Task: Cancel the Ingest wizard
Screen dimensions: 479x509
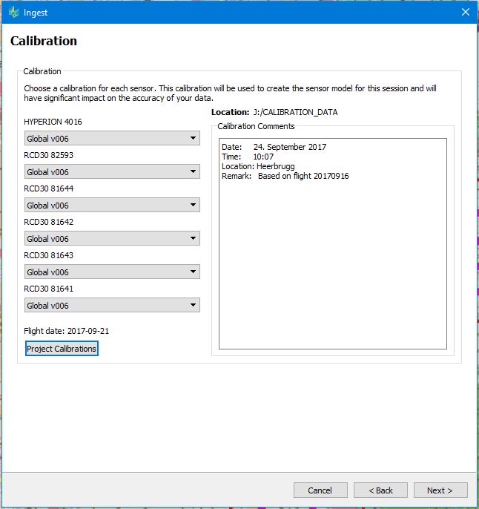Action: [320, 490]
